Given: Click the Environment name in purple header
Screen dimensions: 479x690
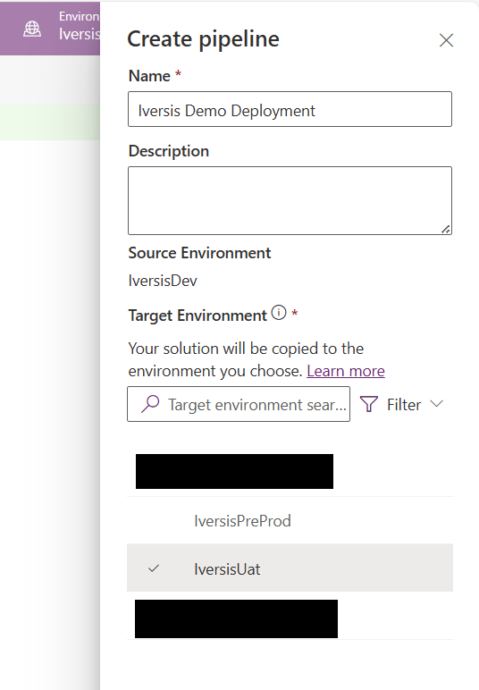Looking at the screenshot, I should point(80,34).
